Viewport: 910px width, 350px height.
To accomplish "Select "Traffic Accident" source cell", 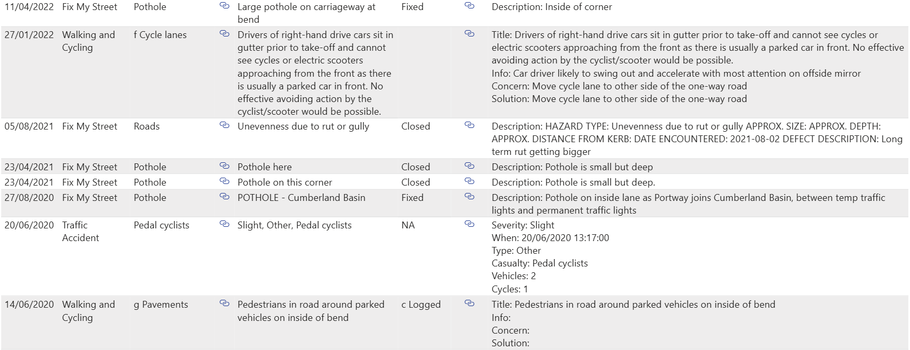I will pyautogui.click(x=81, y=232).
